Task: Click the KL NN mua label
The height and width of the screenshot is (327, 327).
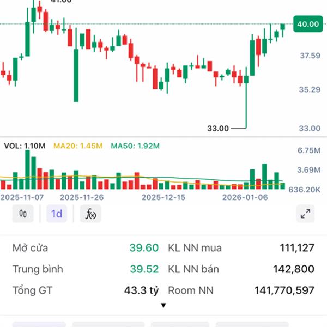Action: click(195, 248)
